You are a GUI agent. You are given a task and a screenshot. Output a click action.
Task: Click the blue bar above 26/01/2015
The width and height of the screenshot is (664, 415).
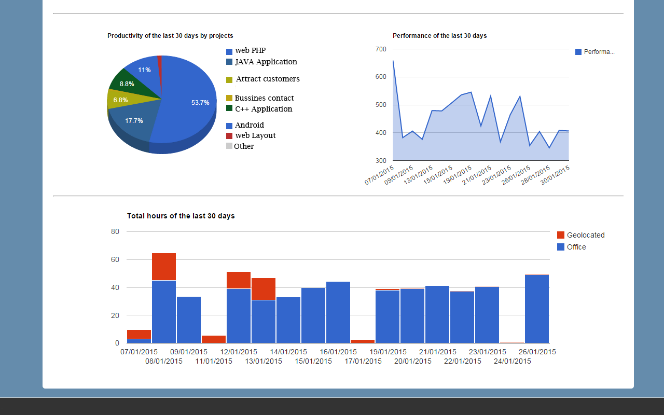pyautogui.click(x=537, y=309)
